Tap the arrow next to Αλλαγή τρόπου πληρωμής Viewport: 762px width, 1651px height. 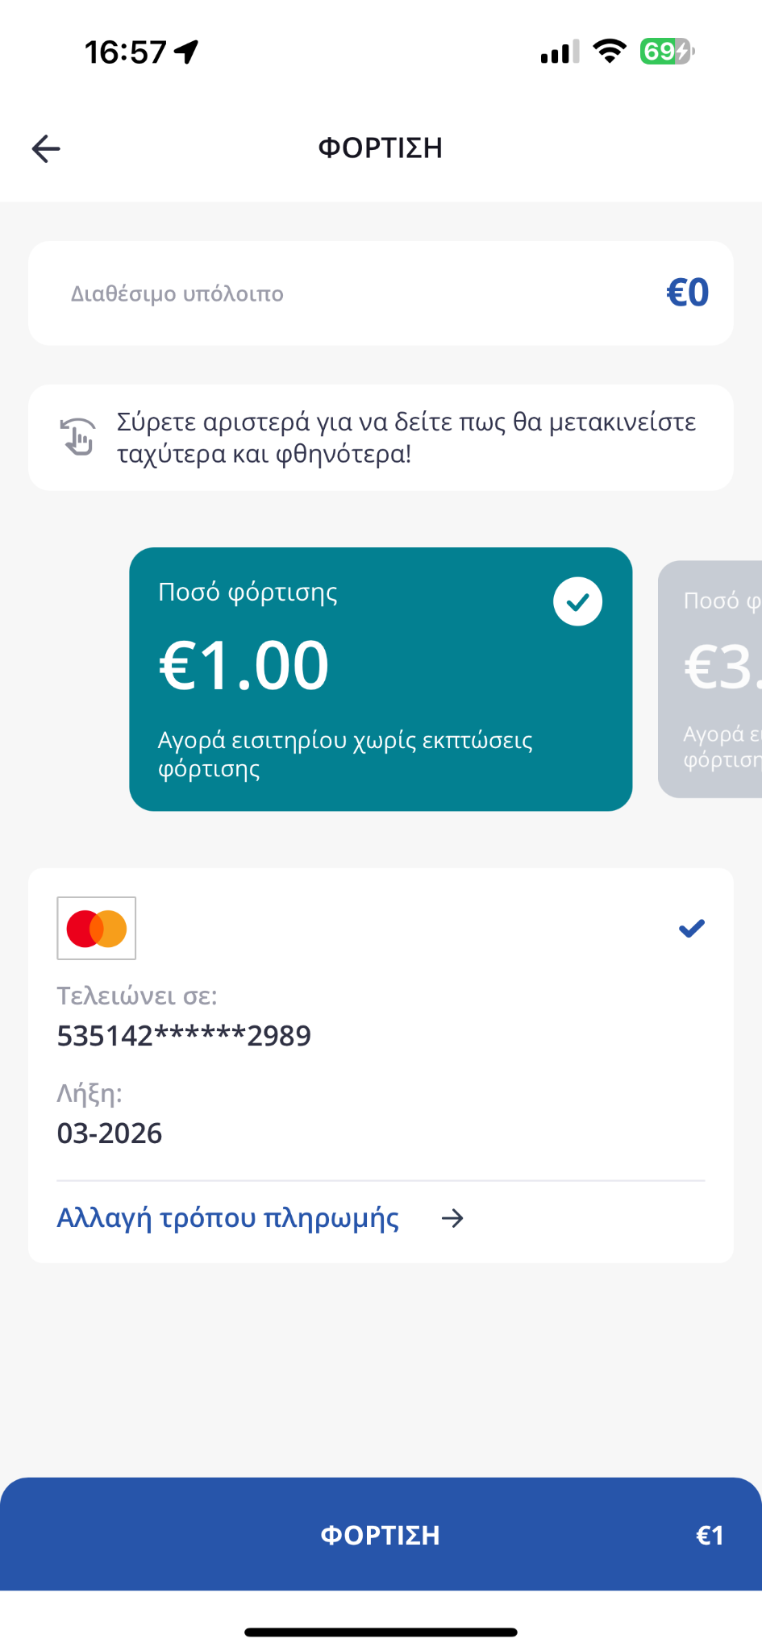452,1218
